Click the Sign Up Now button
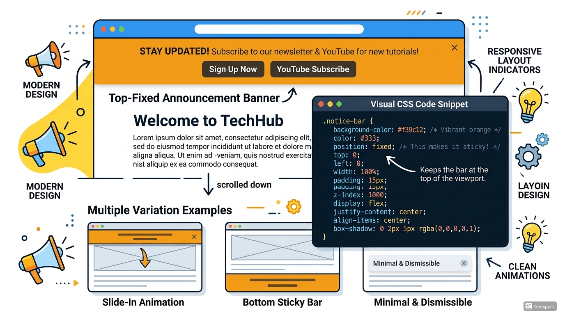565x315 pixels. (x=233, y=69)
